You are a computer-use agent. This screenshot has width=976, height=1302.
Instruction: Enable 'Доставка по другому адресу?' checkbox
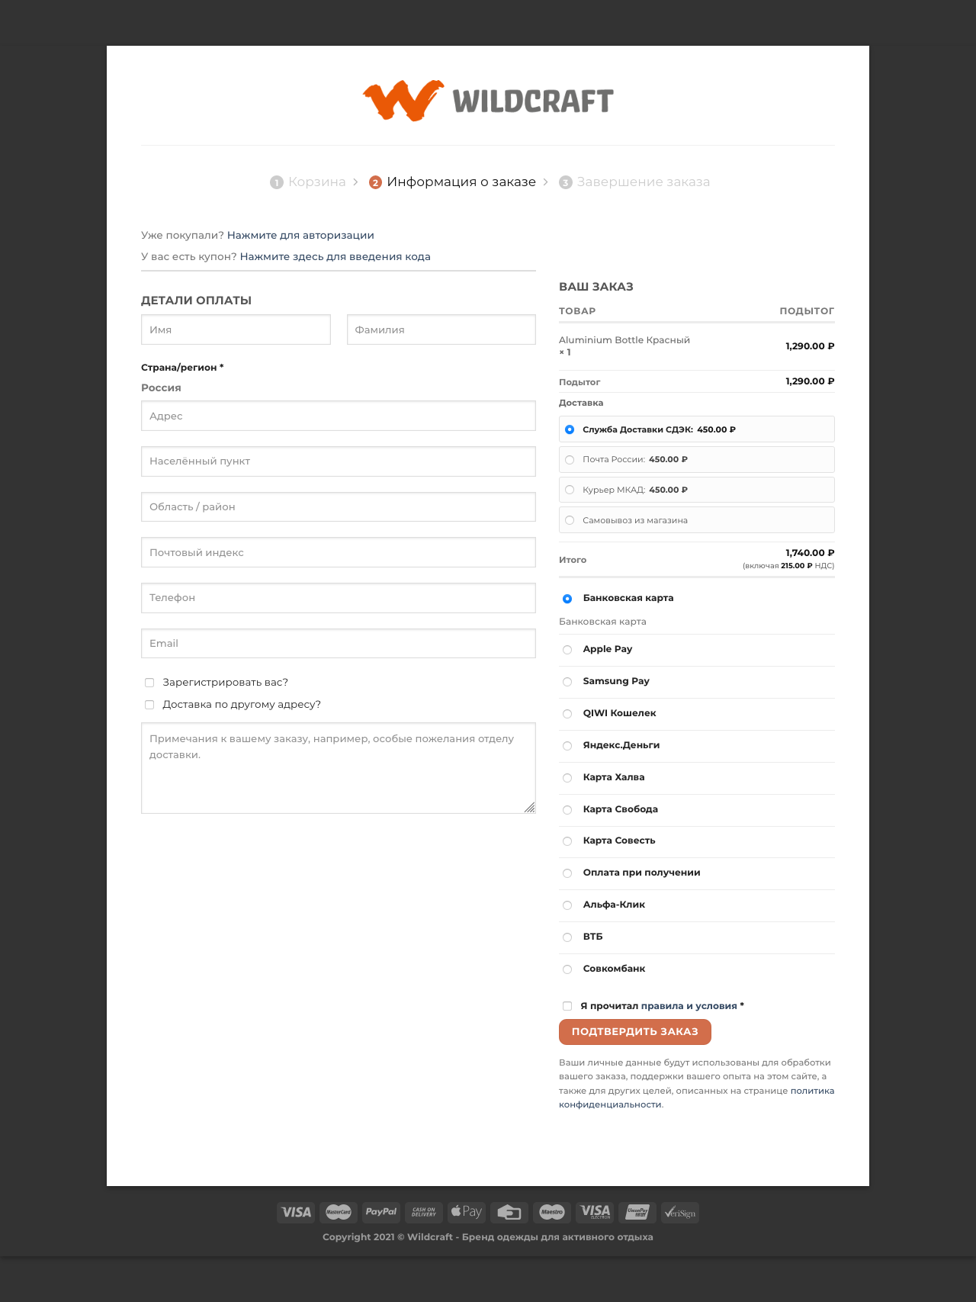(x=149, y=705)
